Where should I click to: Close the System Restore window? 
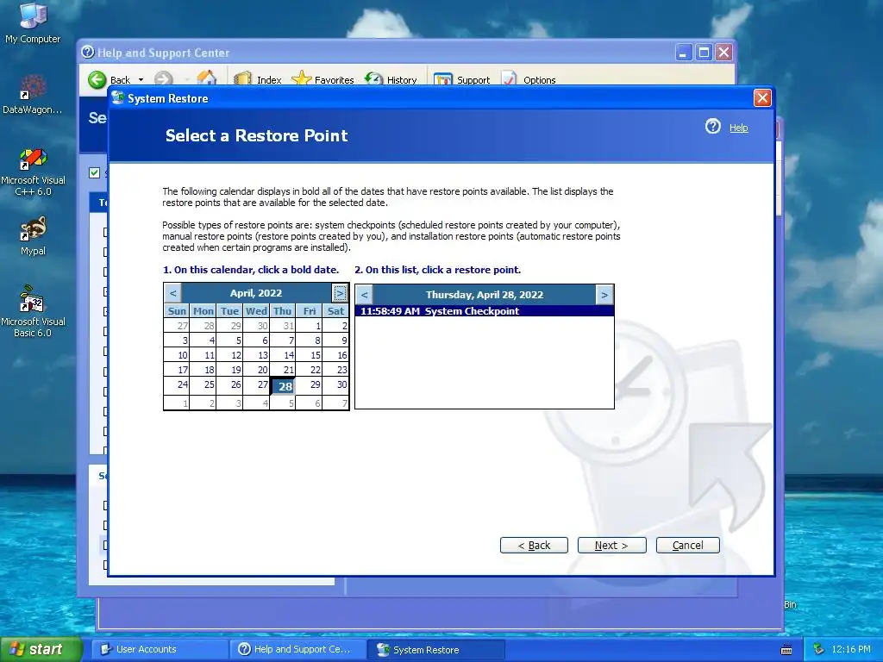[762, 98]
